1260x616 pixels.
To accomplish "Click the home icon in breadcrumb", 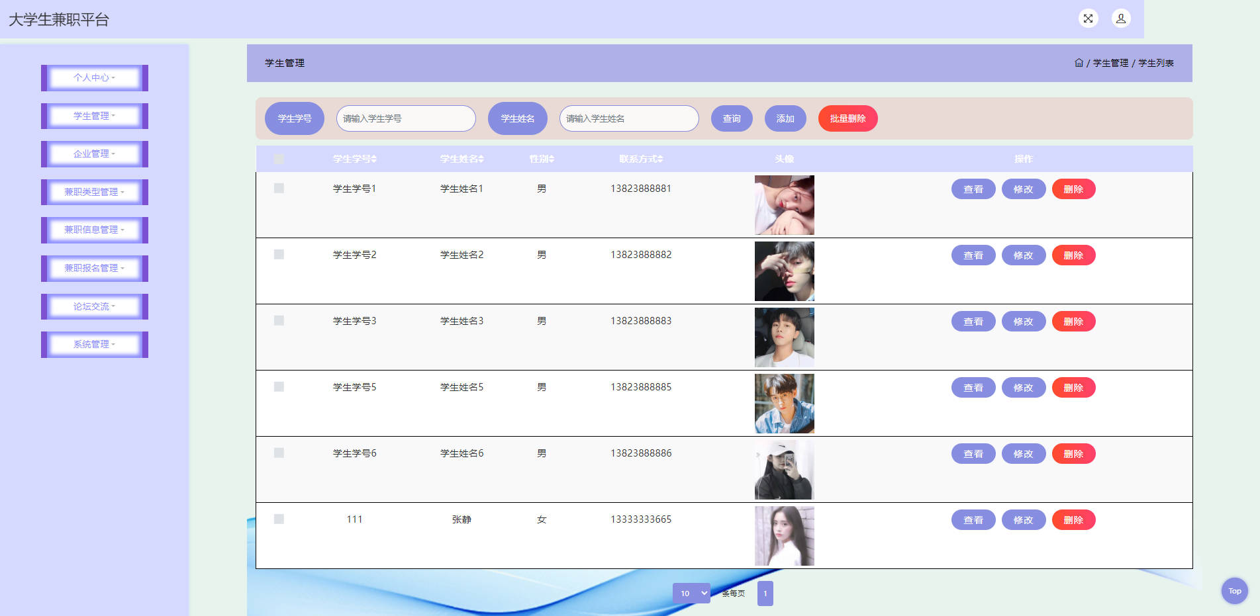I will [x=1079, y=63].
